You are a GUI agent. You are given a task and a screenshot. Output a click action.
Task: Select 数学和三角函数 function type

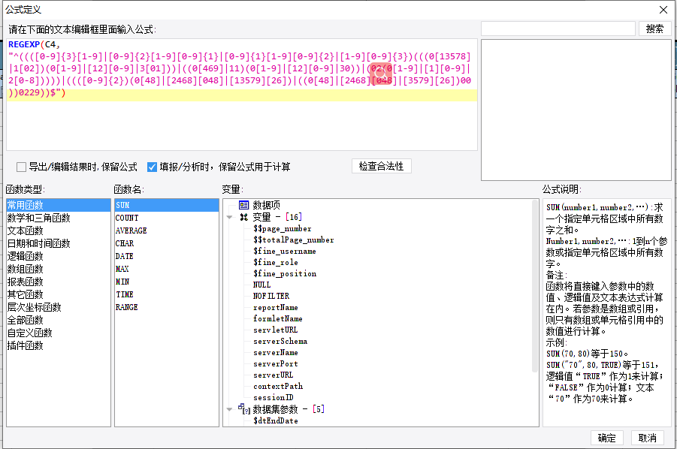[x=59, y=218]
